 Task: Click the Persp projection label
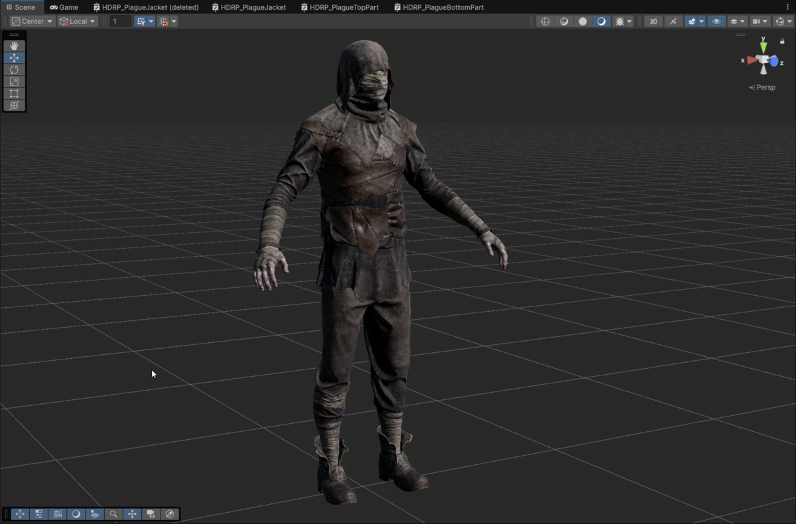click(x=762, y=88)
